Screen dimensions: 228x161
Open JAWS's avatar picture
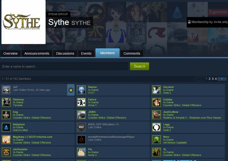point(81,115)
